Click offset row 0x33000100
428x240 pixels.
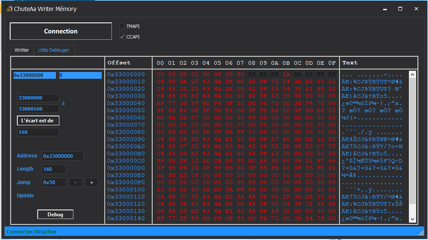126,190
